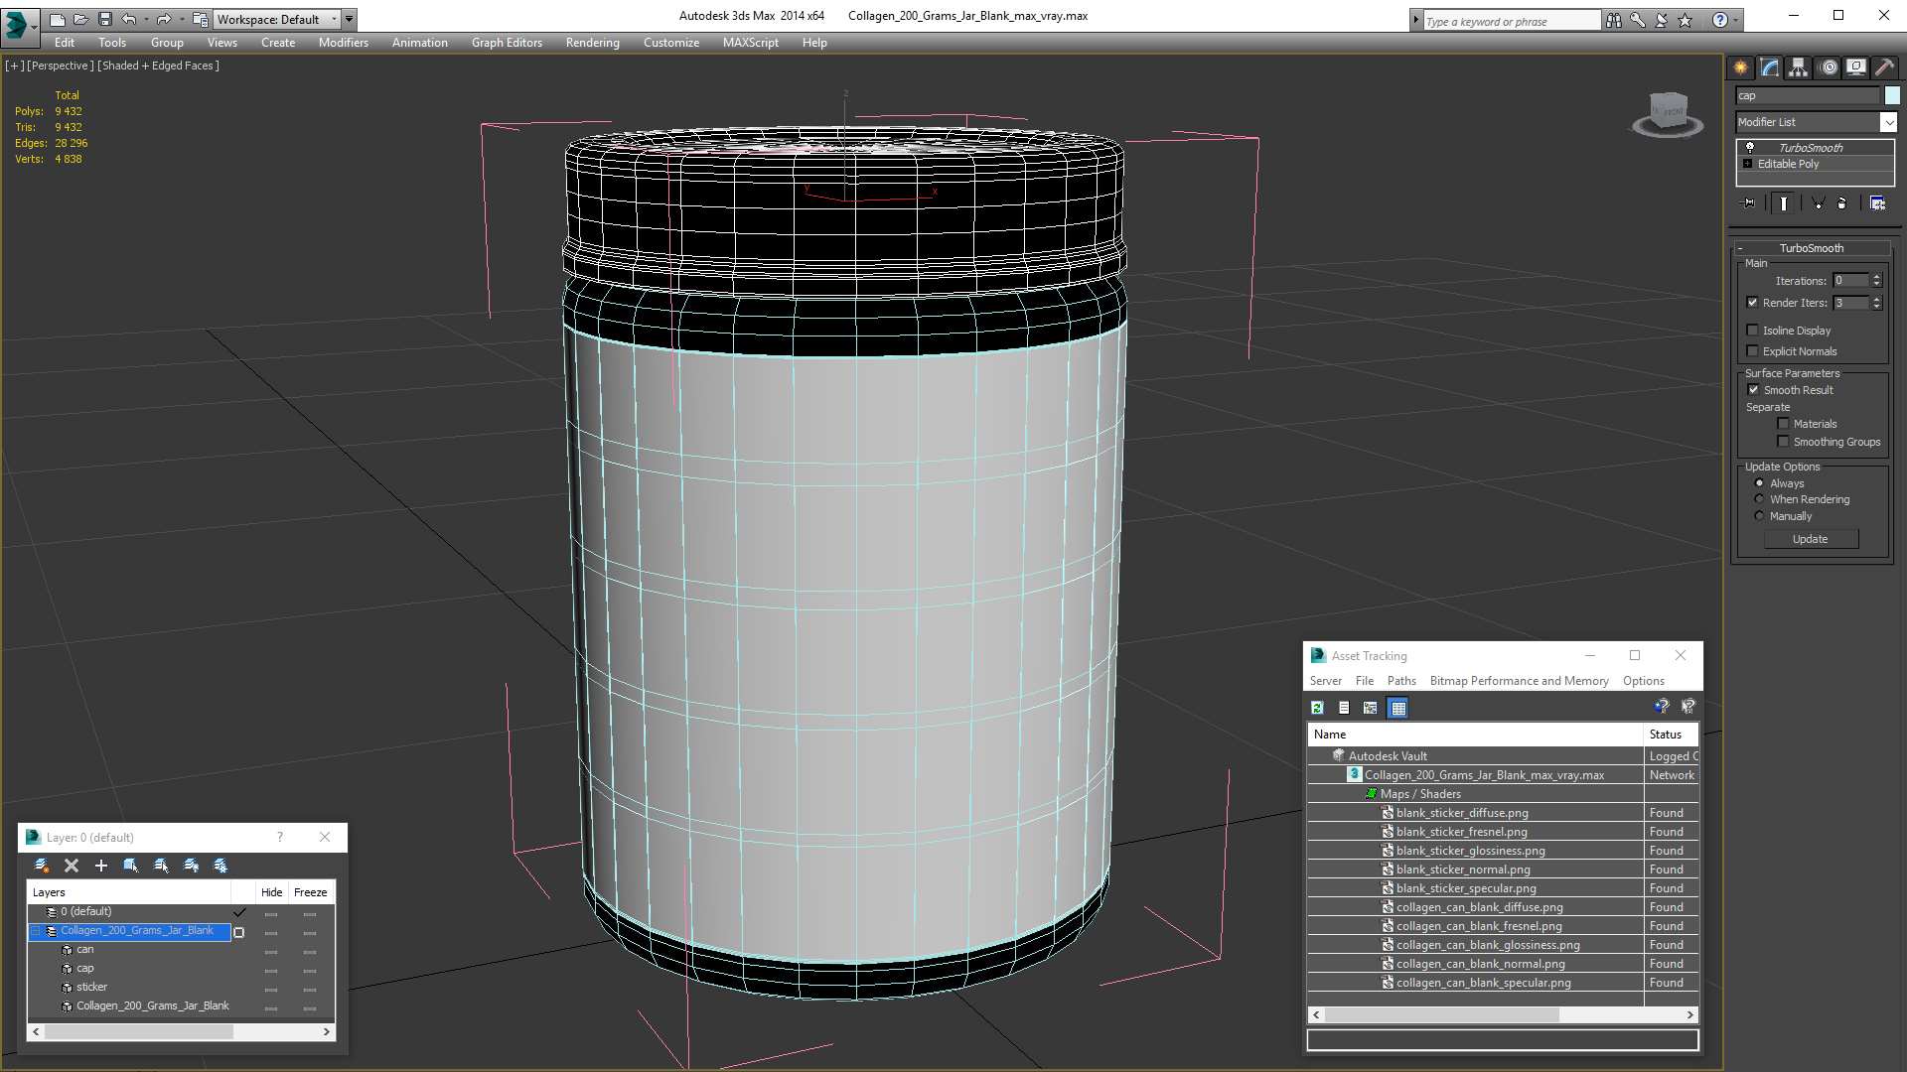The image size is (1907, 1072).
Task: Enable Separate by Smoothing Groups checkbox
Action: pos(1783,442)
